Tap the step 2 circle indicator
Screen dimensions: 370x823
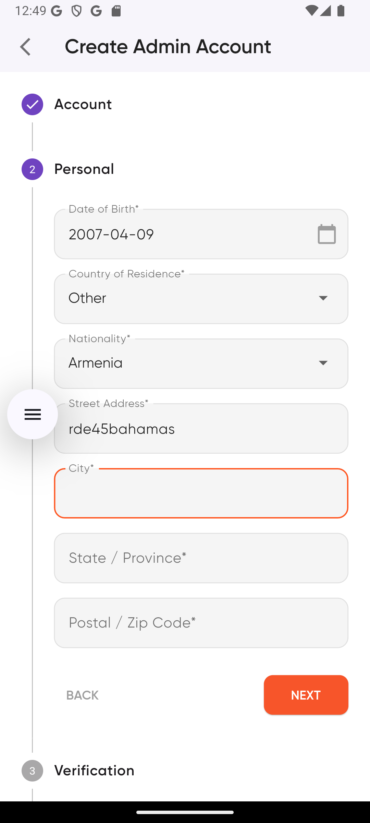tap(32, 169)
